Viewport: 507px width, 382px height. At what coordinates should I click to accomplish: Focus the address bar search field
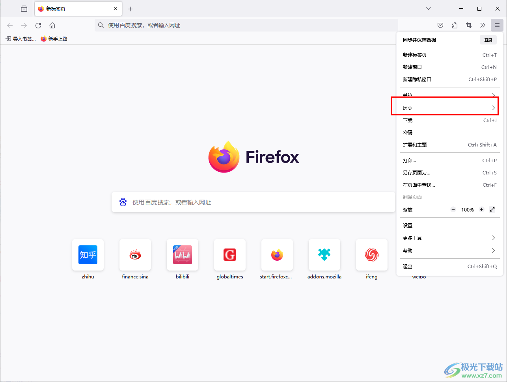[246, 25]
